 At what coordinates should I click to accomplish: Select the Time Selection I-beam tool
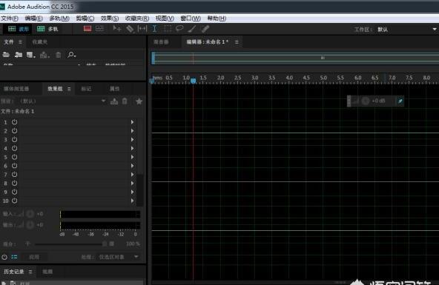[x=154, y=29]
